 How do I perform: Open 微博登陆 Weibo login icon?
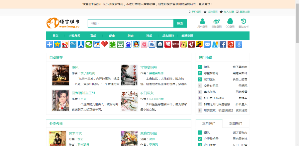click(216, 23)
